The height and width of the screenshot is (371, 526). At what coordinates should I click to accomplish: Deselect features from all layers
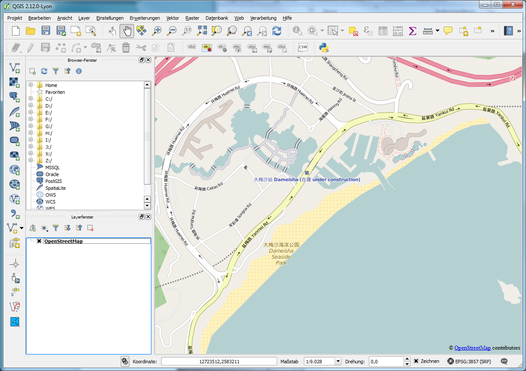click(353, 30)
